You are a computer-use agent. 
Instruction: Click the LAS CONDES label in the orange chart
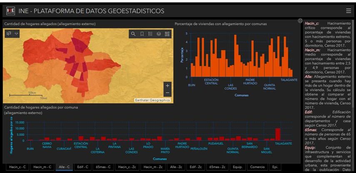coord(230,86)
